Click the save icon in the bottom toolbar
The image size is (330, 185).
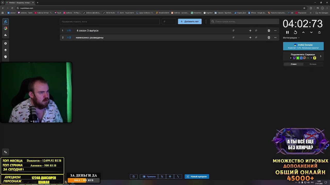[x=134, y=177]
